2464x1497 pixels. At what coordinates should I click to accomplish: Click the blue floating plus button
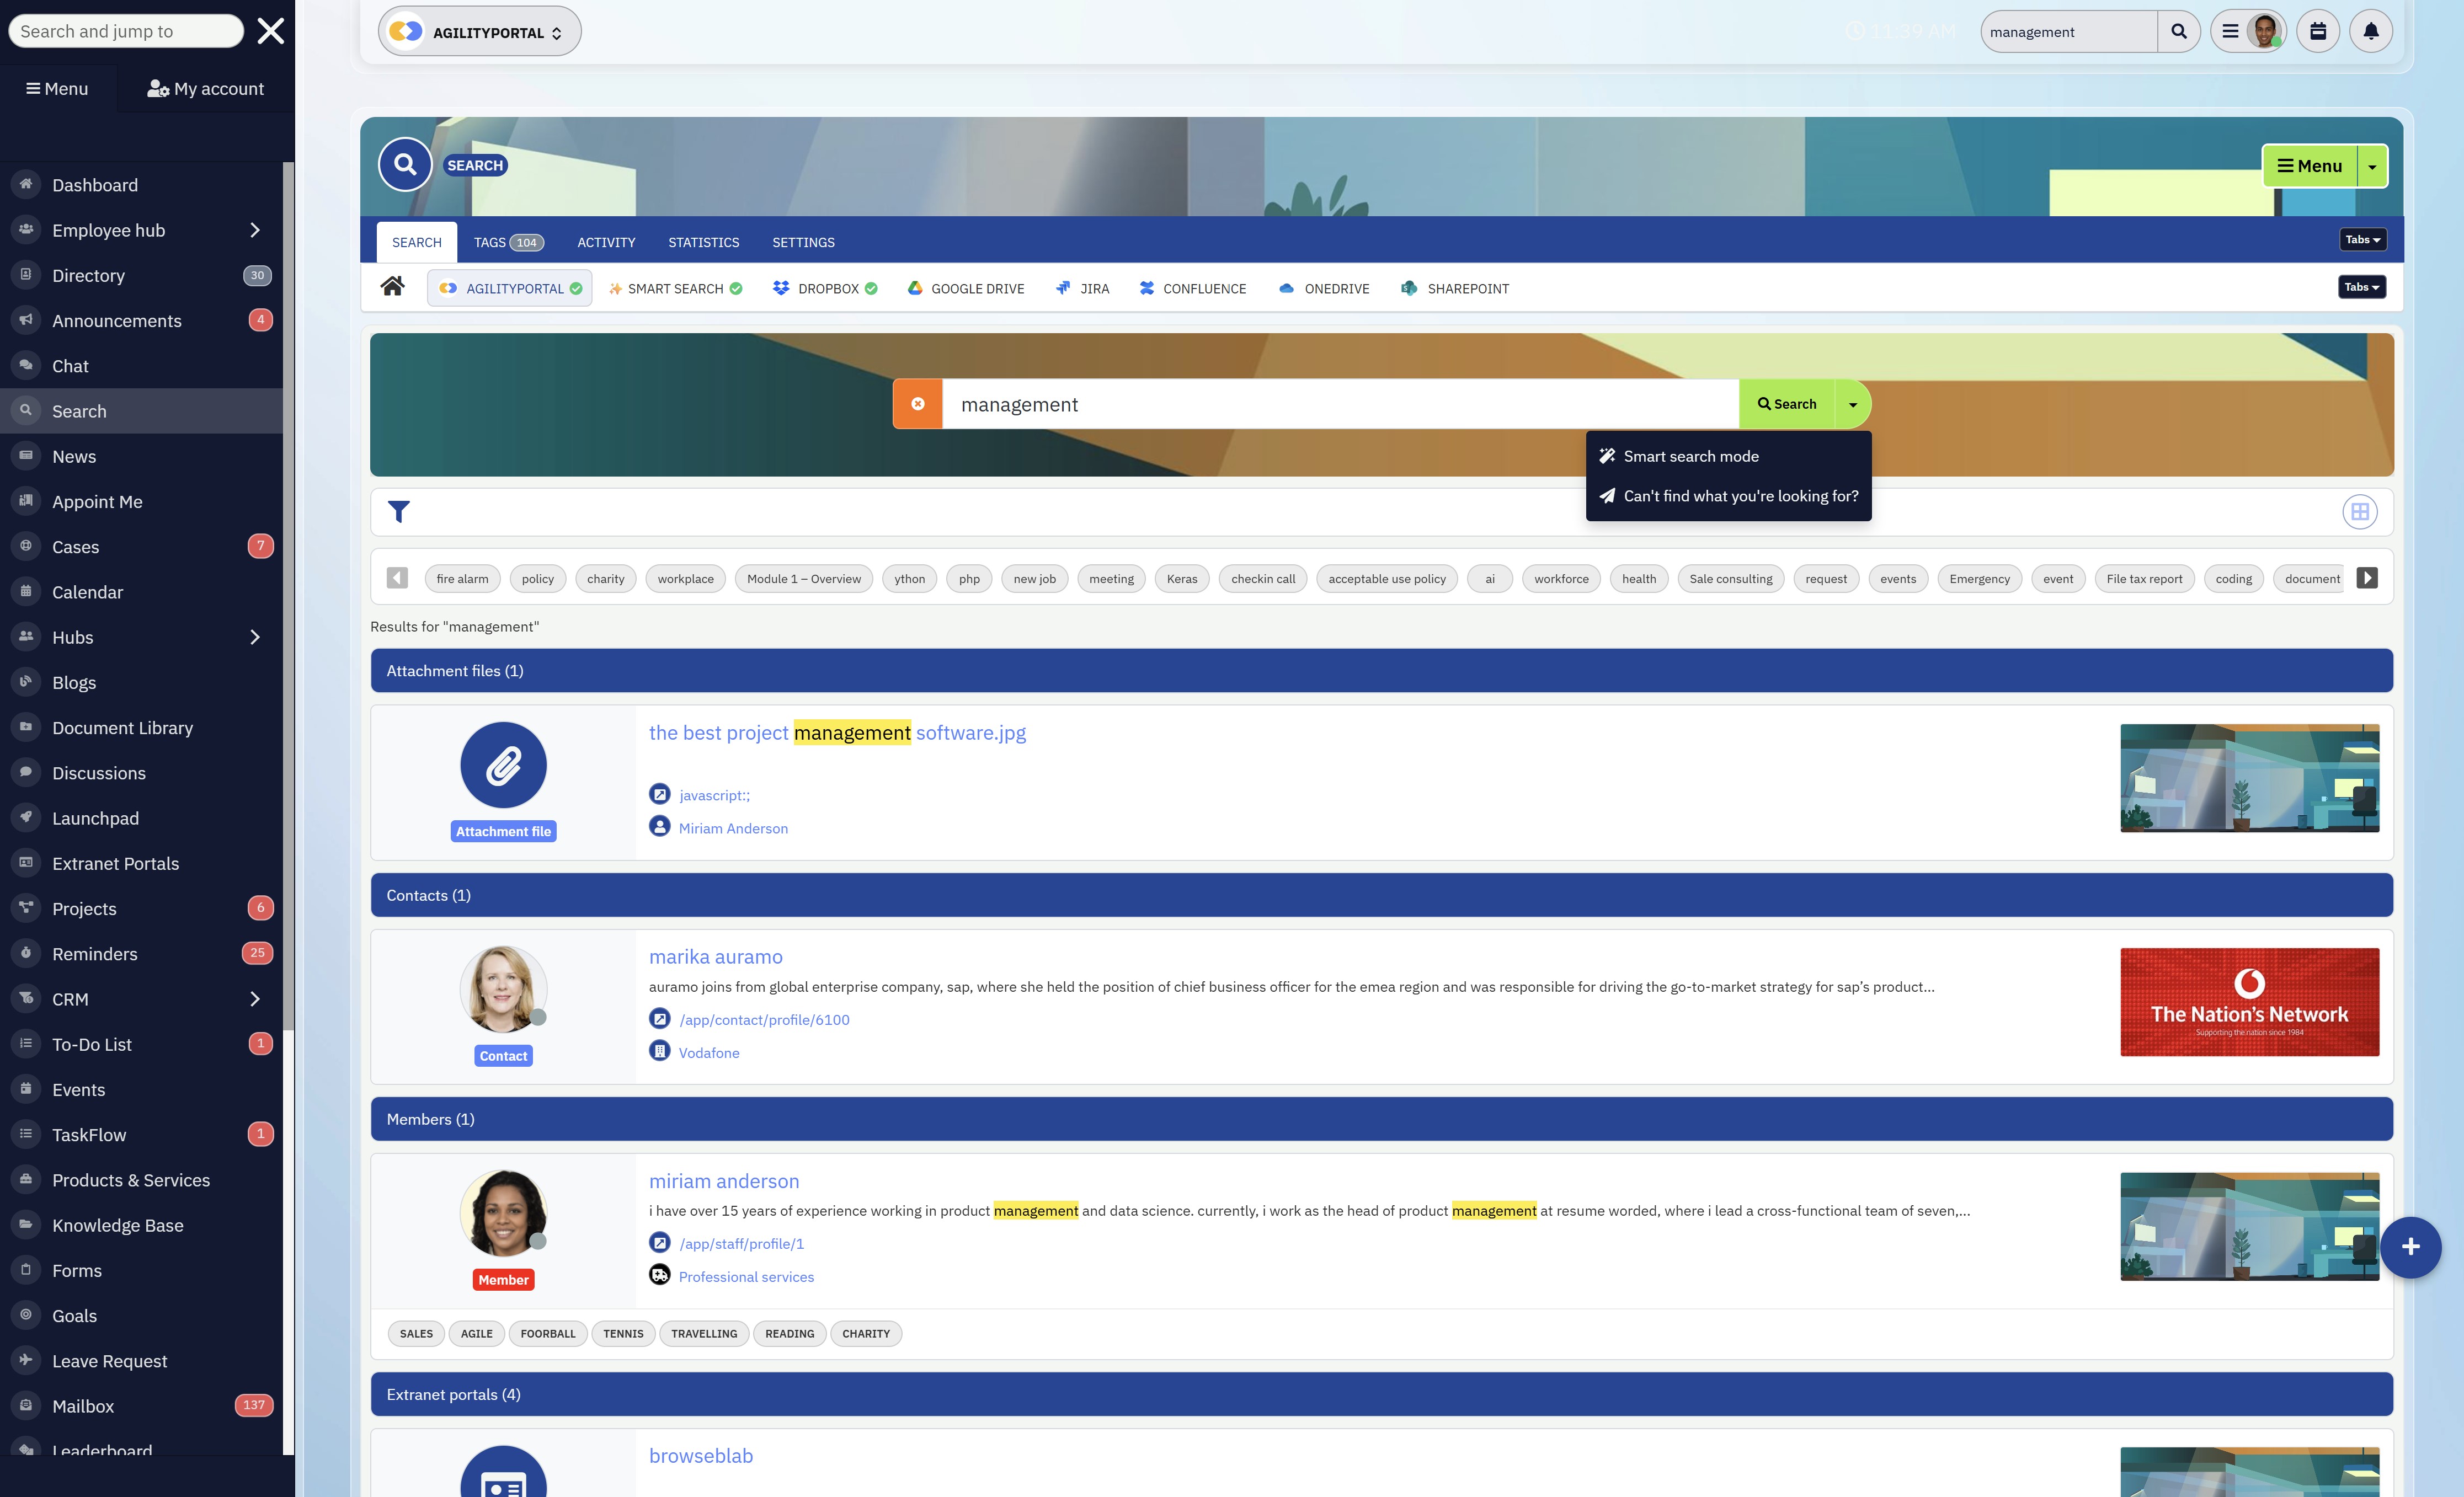pos(2410,1247)
